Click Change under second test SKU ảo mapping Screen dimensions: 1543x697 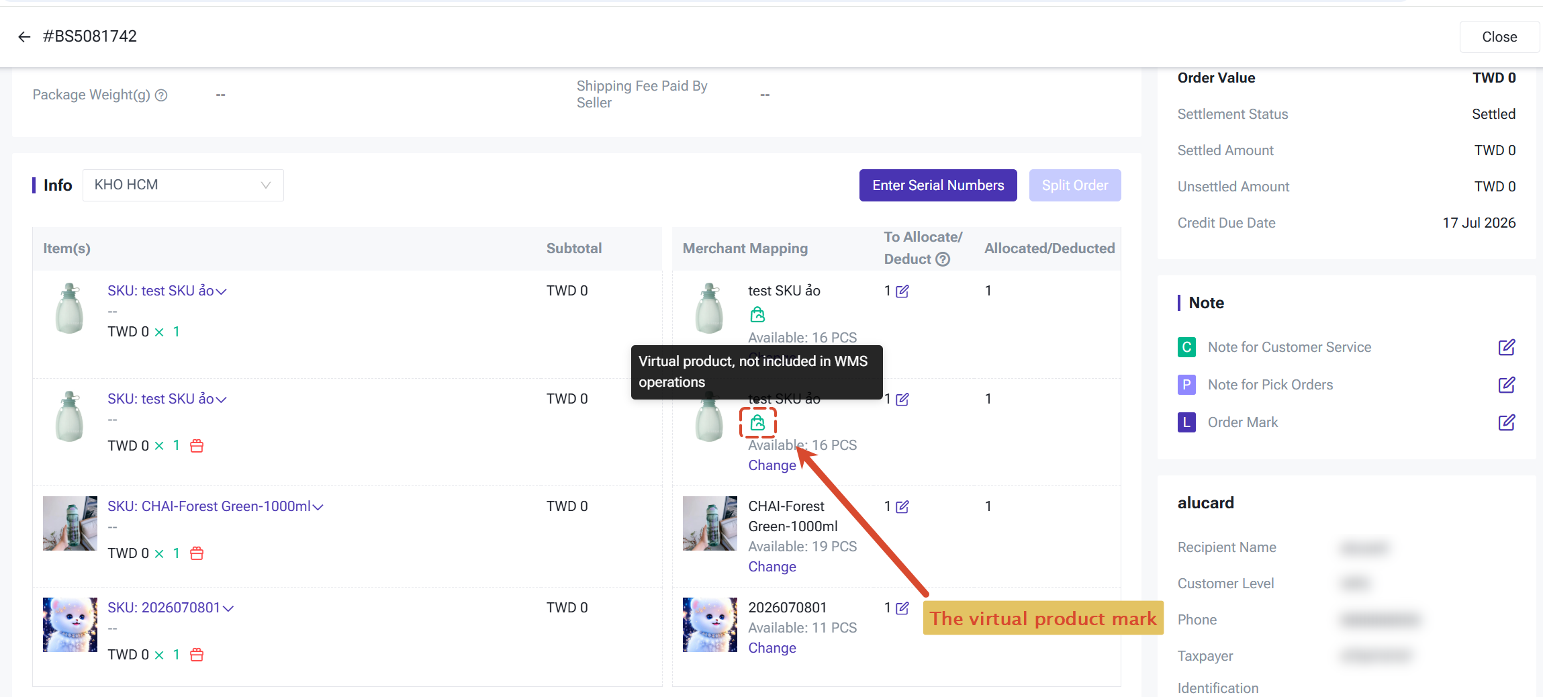pos(772,465)
